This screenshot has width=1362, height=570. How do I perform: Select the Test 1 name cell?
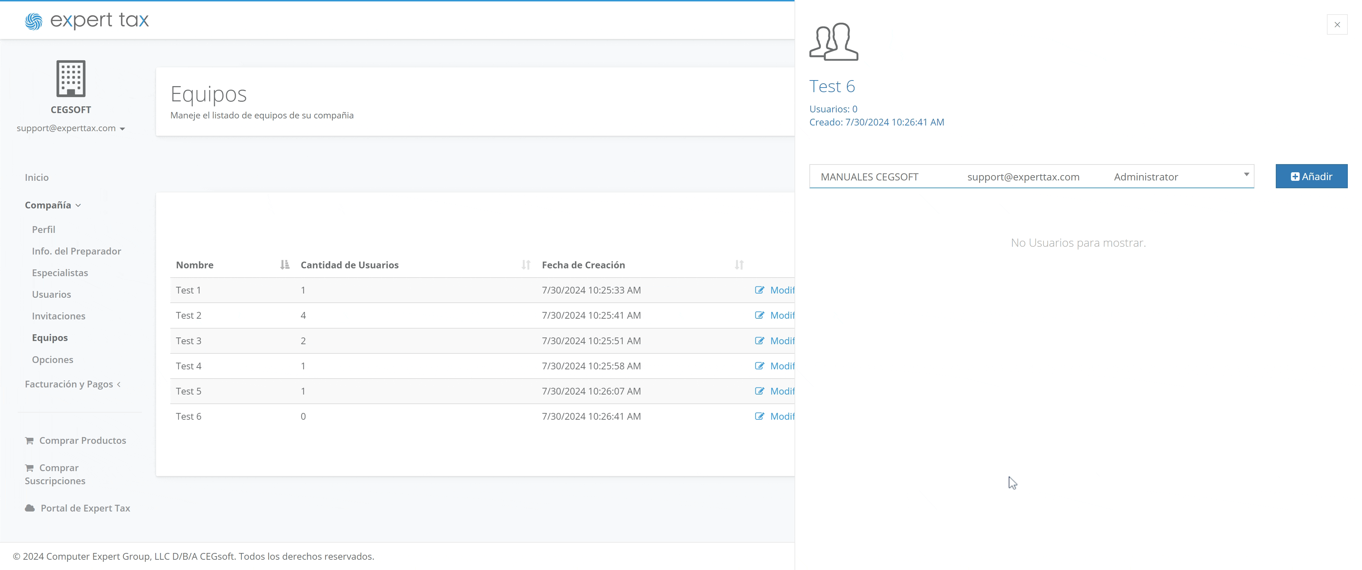point(188,290)
